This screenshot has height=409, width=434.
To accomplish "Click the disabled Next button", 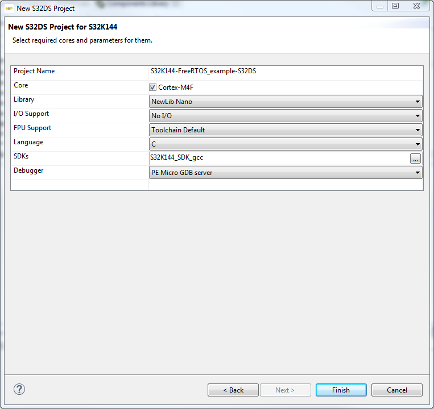I will click(285, 390).
